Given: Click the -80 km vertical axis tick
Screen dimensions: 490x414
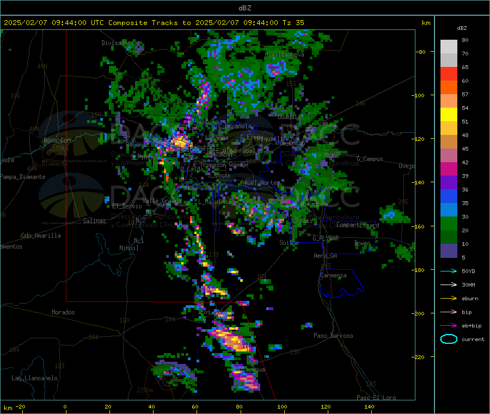Looking at the screenshot, I should pos(420,52).
